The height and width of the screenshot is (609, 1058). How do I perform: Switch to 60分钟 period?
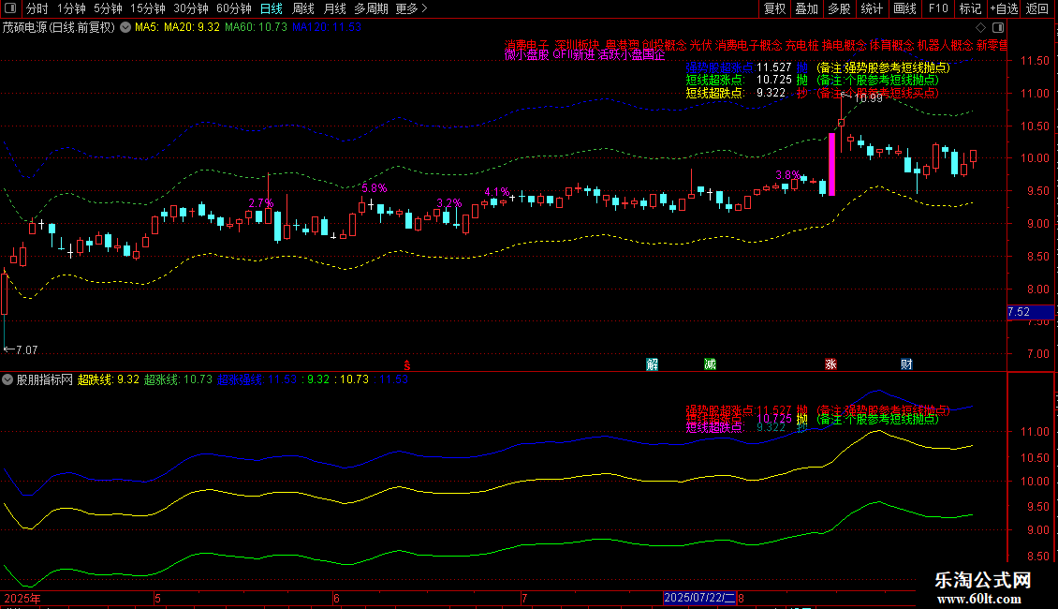(x=233, y=8)
